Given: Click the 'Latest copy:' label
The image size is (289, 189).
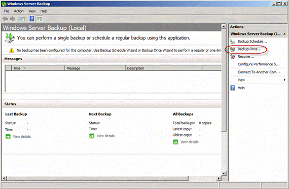Looking at the screenshot, I should pyautogui.click(x=182, y=129).
